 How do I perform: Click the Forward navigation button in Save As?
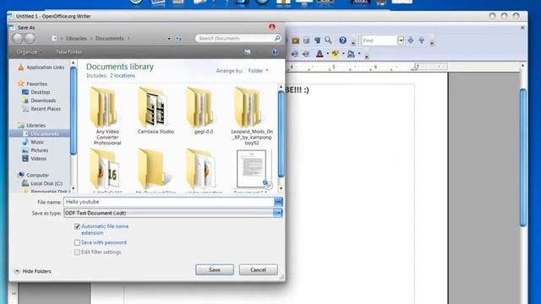[30, 38]
